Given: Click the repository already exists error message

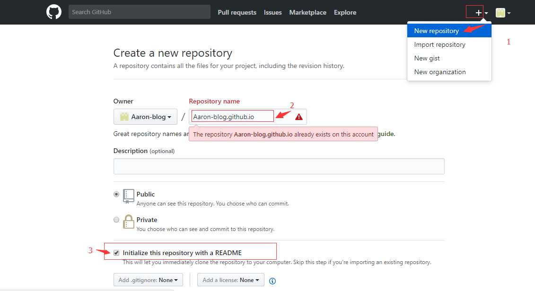Looking at the screenshot, I should [x=283, y=134].
